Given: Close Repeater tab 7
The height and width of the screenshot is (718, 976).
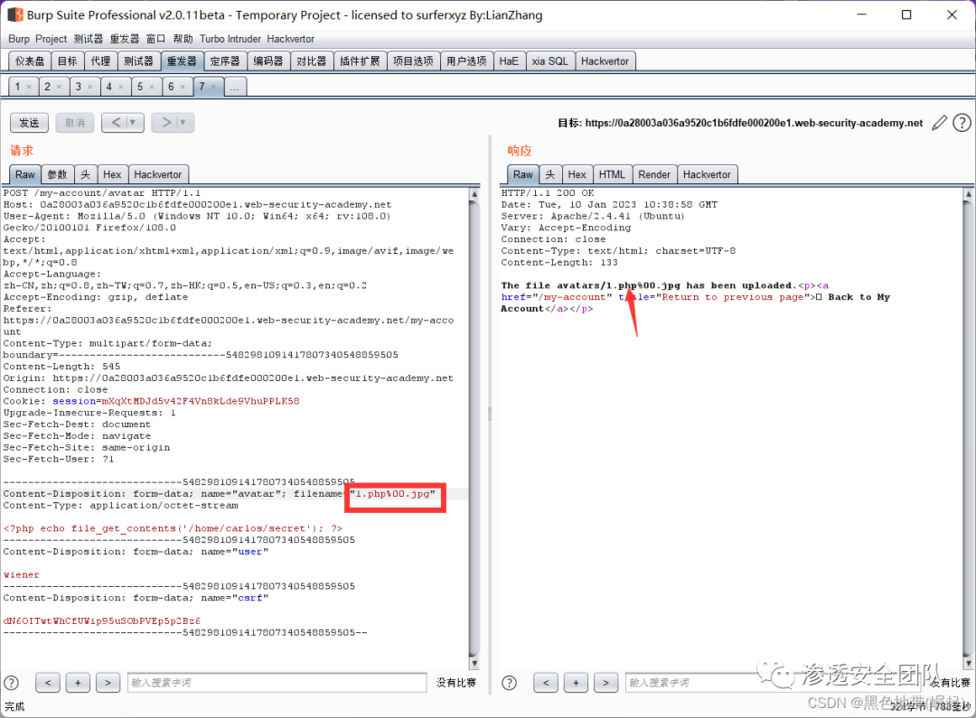Looking at the screenshot, I should (x=213, y=87).
